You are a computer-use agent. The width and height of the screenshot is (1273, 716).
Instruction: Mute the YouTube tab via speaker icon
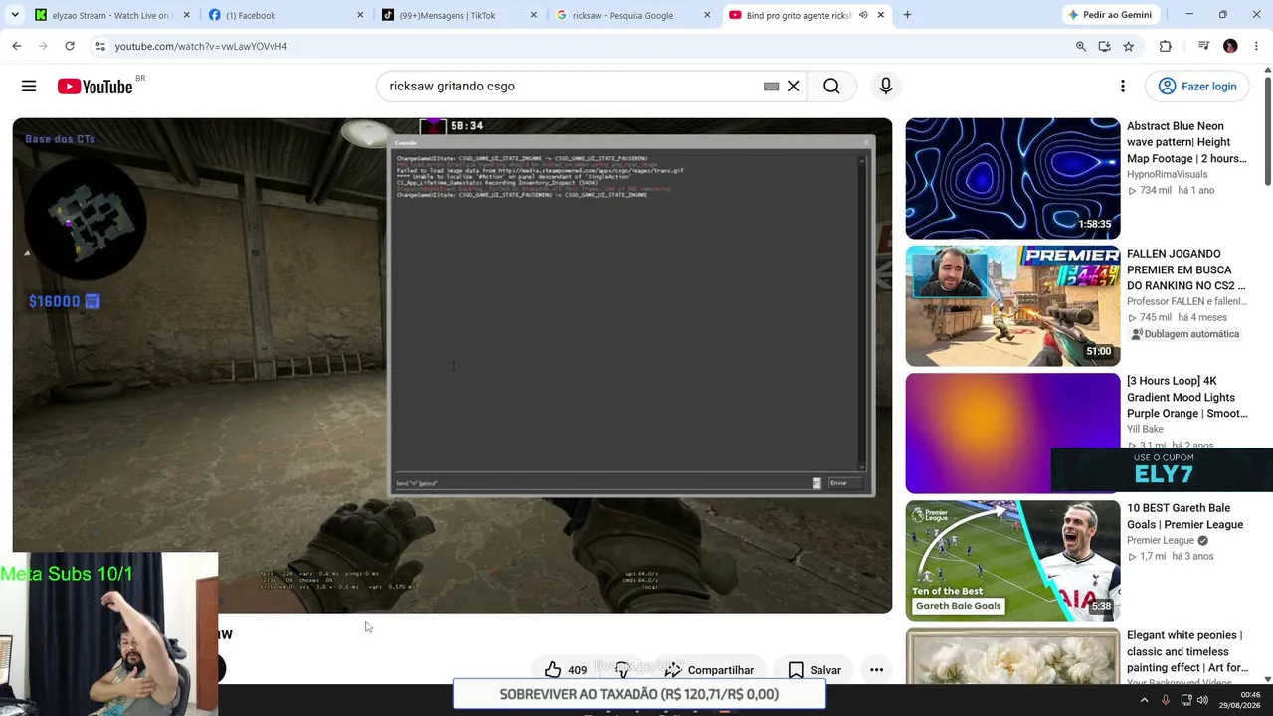(863, 15)
